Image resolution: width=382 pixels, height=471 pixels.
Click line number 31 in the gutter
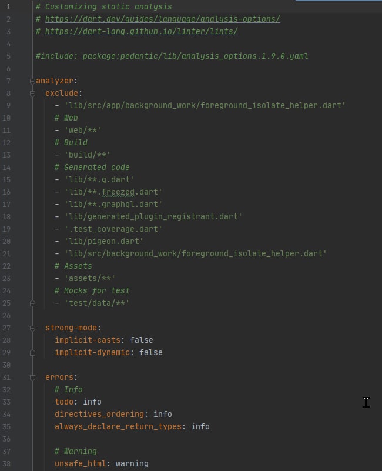tap(6, 377)
